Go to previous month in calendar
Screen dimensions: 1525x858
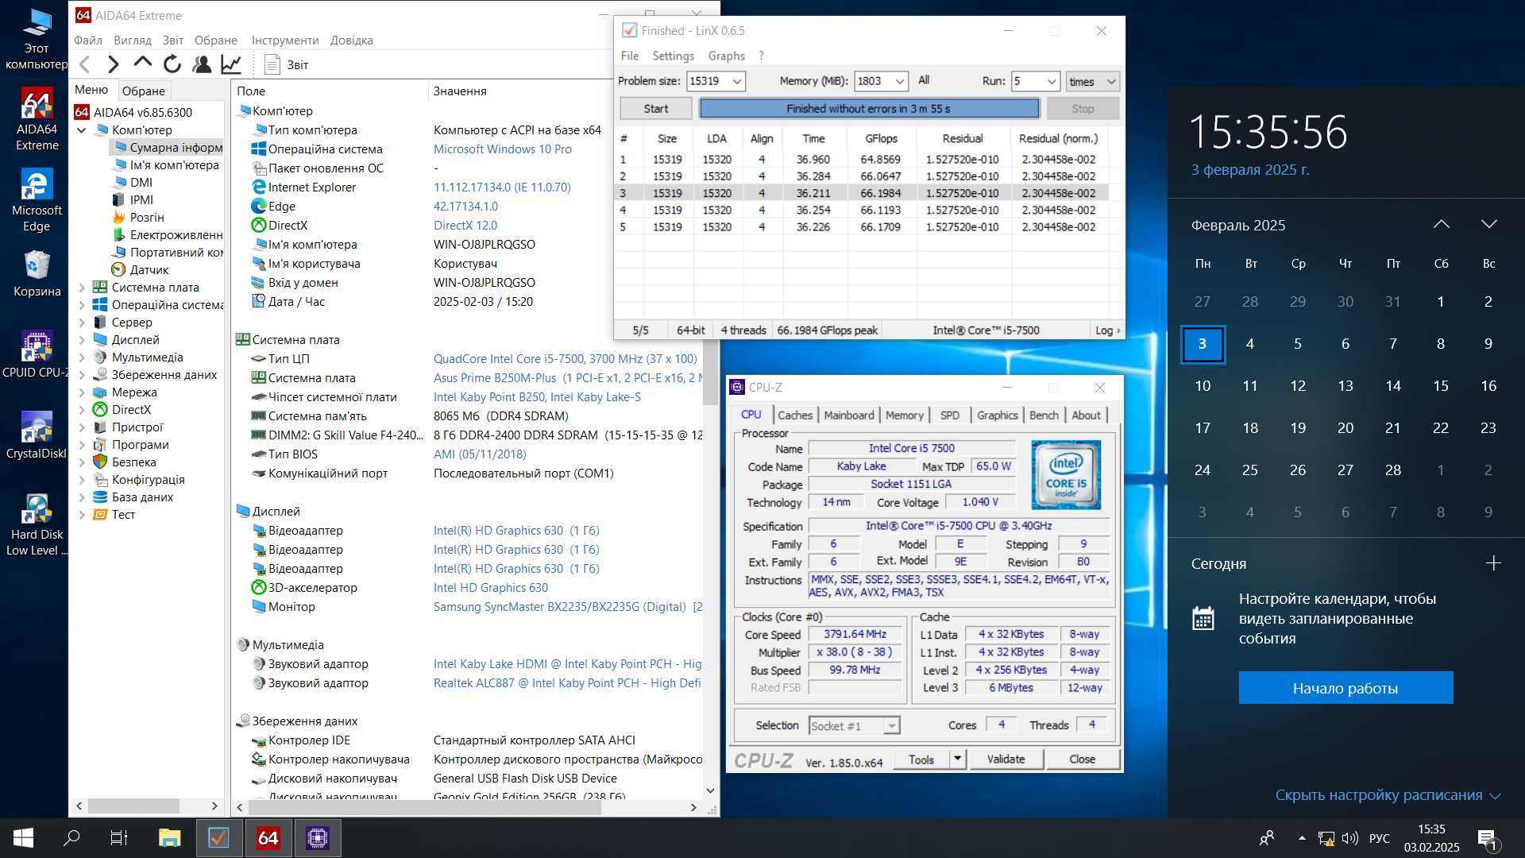click(x=1441, y=225)
